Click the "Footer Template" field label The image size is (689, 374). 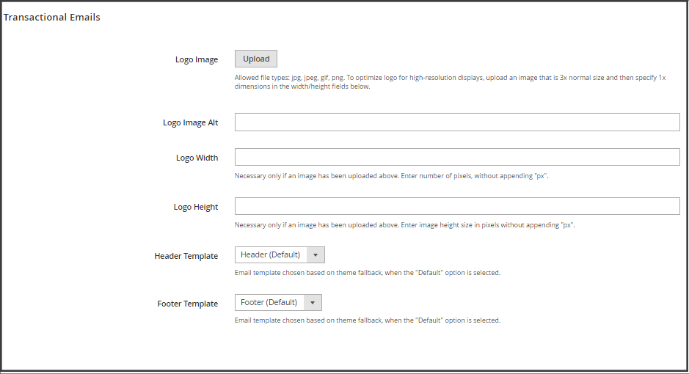click(187, 304)
